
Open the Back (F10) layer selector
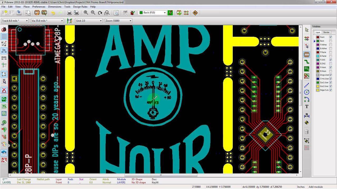tap(153, 13)
